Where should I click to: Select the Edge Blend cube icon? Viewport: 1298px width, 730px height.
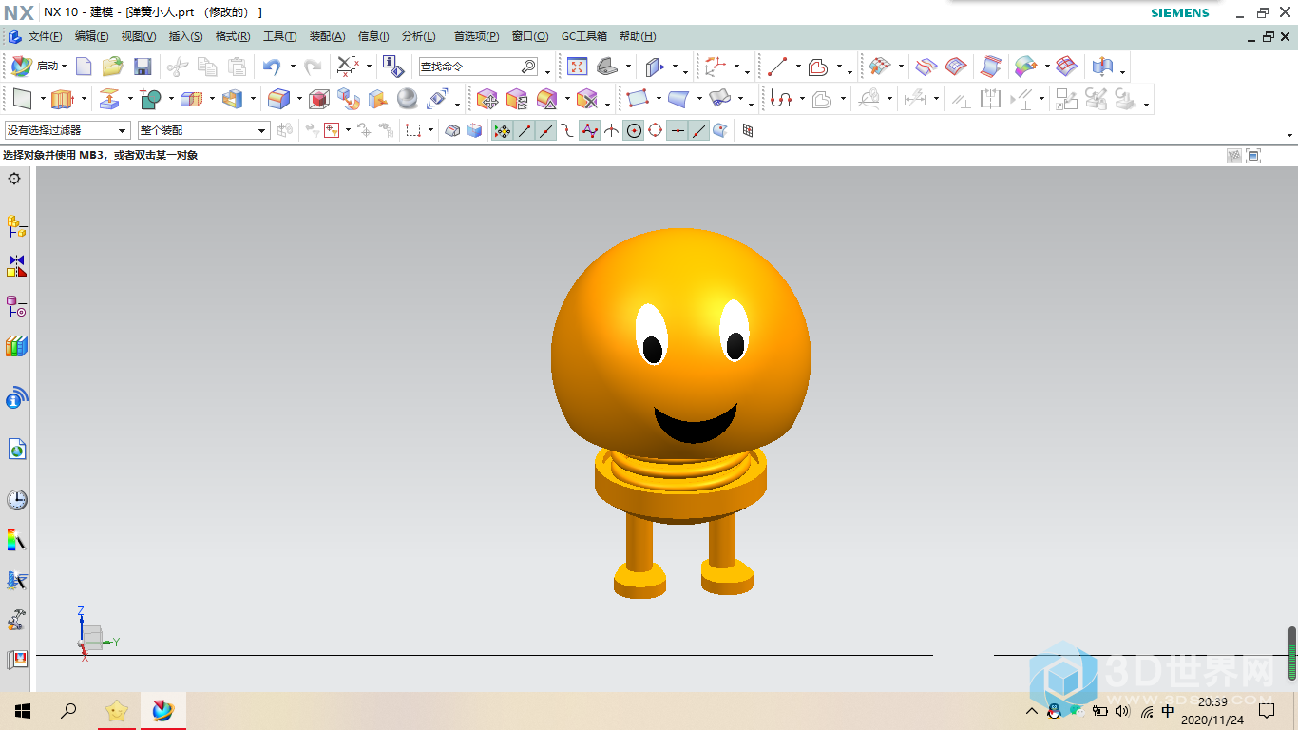(x=278, y=99)
